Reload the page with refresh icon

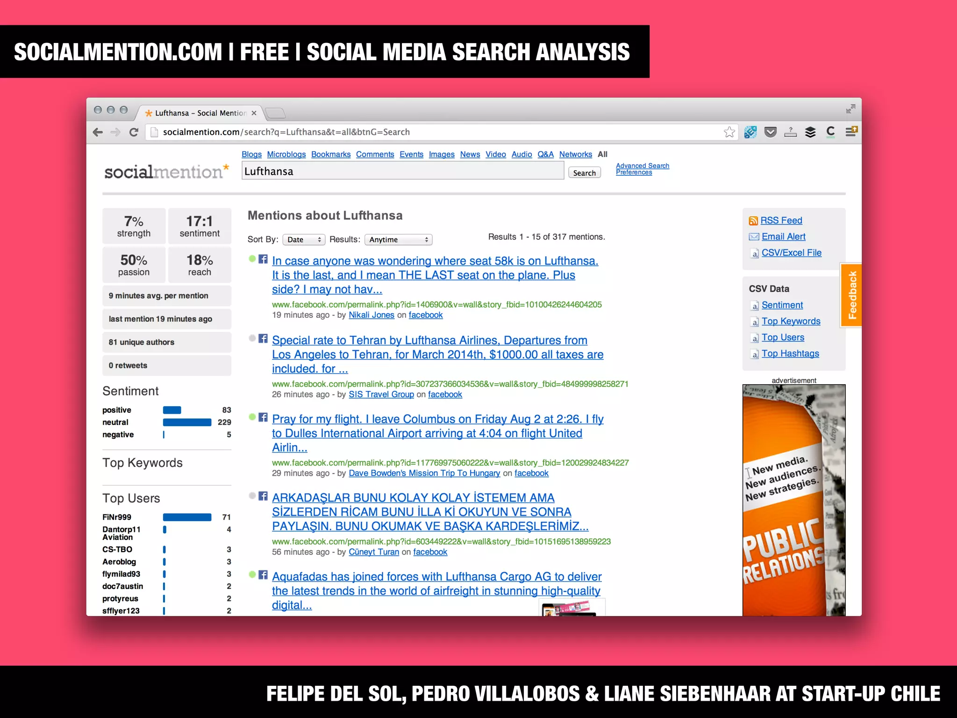[134, 132]
